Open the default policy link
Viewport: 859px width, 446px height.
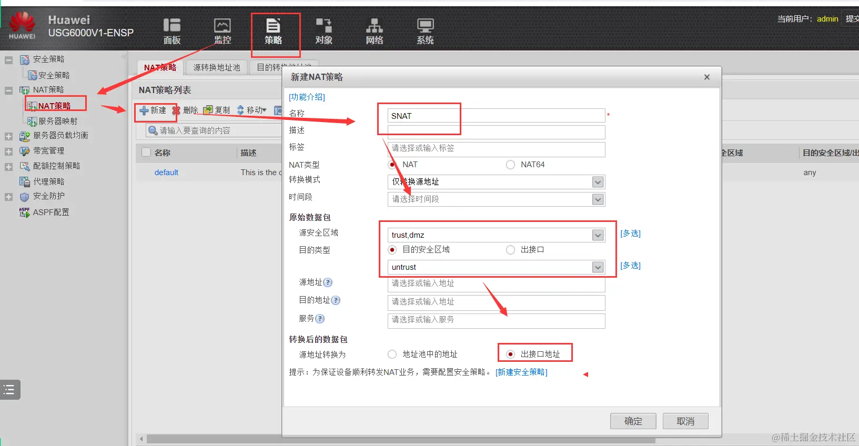point(166,172)
